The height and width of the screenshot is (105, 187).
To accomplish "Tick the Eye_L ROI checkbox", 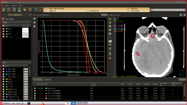I will (x=3, y=79).
